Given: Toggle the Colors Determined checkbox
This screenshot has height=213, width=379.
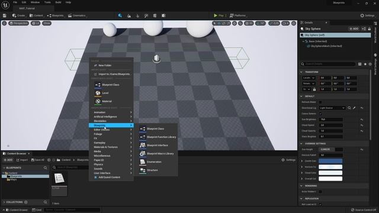Looking at the screenshot, I should (320, 114).
